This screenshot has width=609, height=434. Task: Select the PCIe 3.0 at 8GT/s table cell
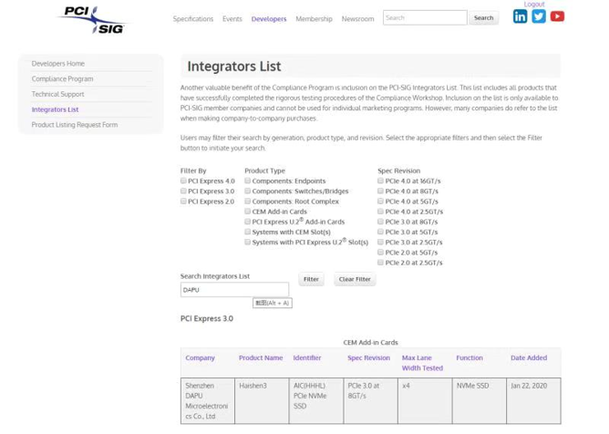click(370, 400)
